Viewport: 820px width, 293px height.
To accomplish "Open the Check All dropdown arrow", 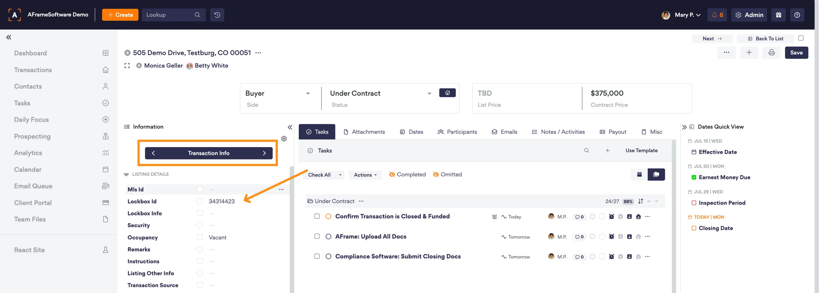I will pyautogui.click(x=340, y=175).
